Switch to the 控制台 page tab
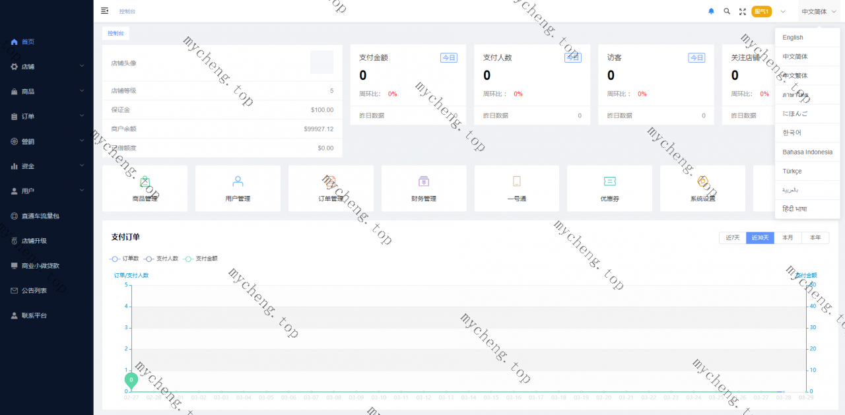Screen dimensions: 845x415 (116, 33)
